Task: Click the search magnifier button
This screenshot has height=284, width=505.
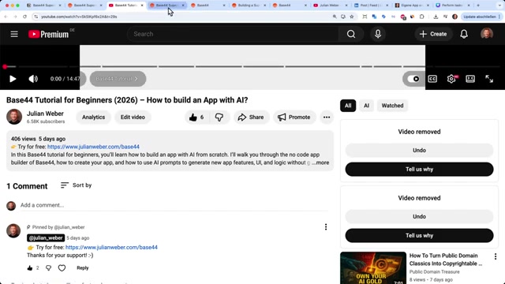Action: pyautogui.click(x=351, y=34)
